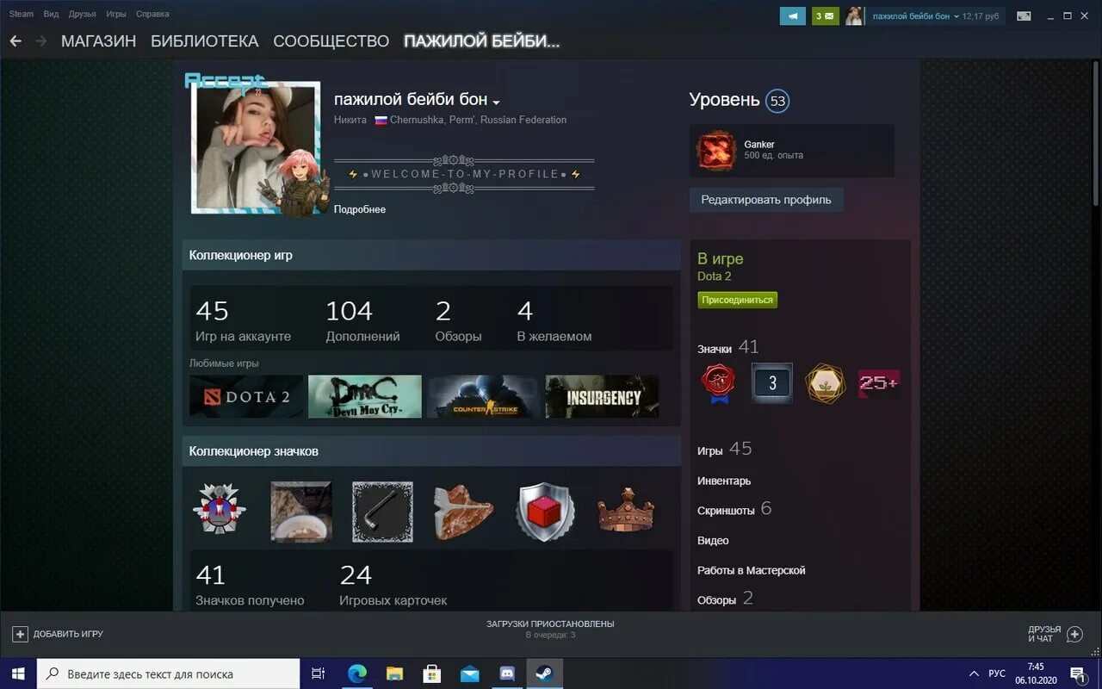Open the Counter-Strike game thumbnail
Screen dimensions: 1102x689
click(484, 396)
